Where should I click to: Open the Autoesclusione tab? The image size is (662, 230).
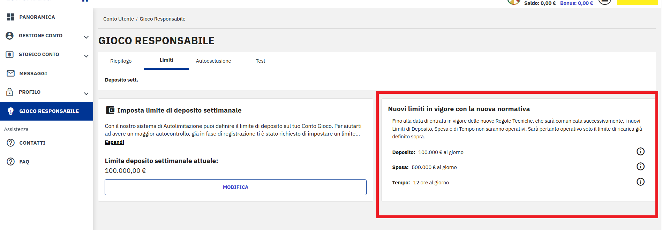point(213,61)
